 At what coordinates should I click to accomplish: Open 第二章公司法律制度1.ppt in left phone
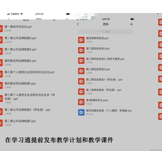[x=20, y=121]
